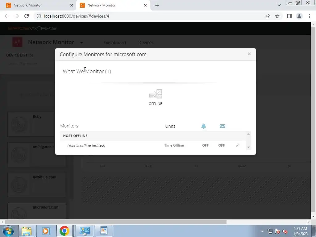This screenshot has width=316, height=237.
Task: Share this page icon
Action: tap(267, 16)
